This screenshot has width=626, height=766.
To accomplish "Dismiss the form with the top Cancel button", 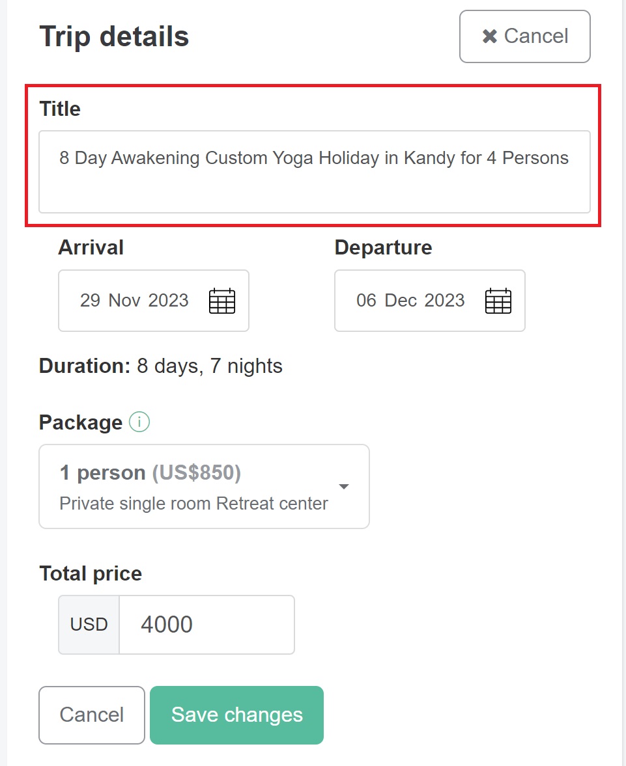I will (524, 36).
